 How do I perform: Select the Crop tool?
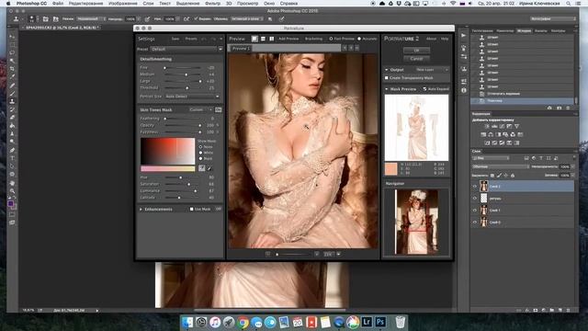tap(12, 69)
